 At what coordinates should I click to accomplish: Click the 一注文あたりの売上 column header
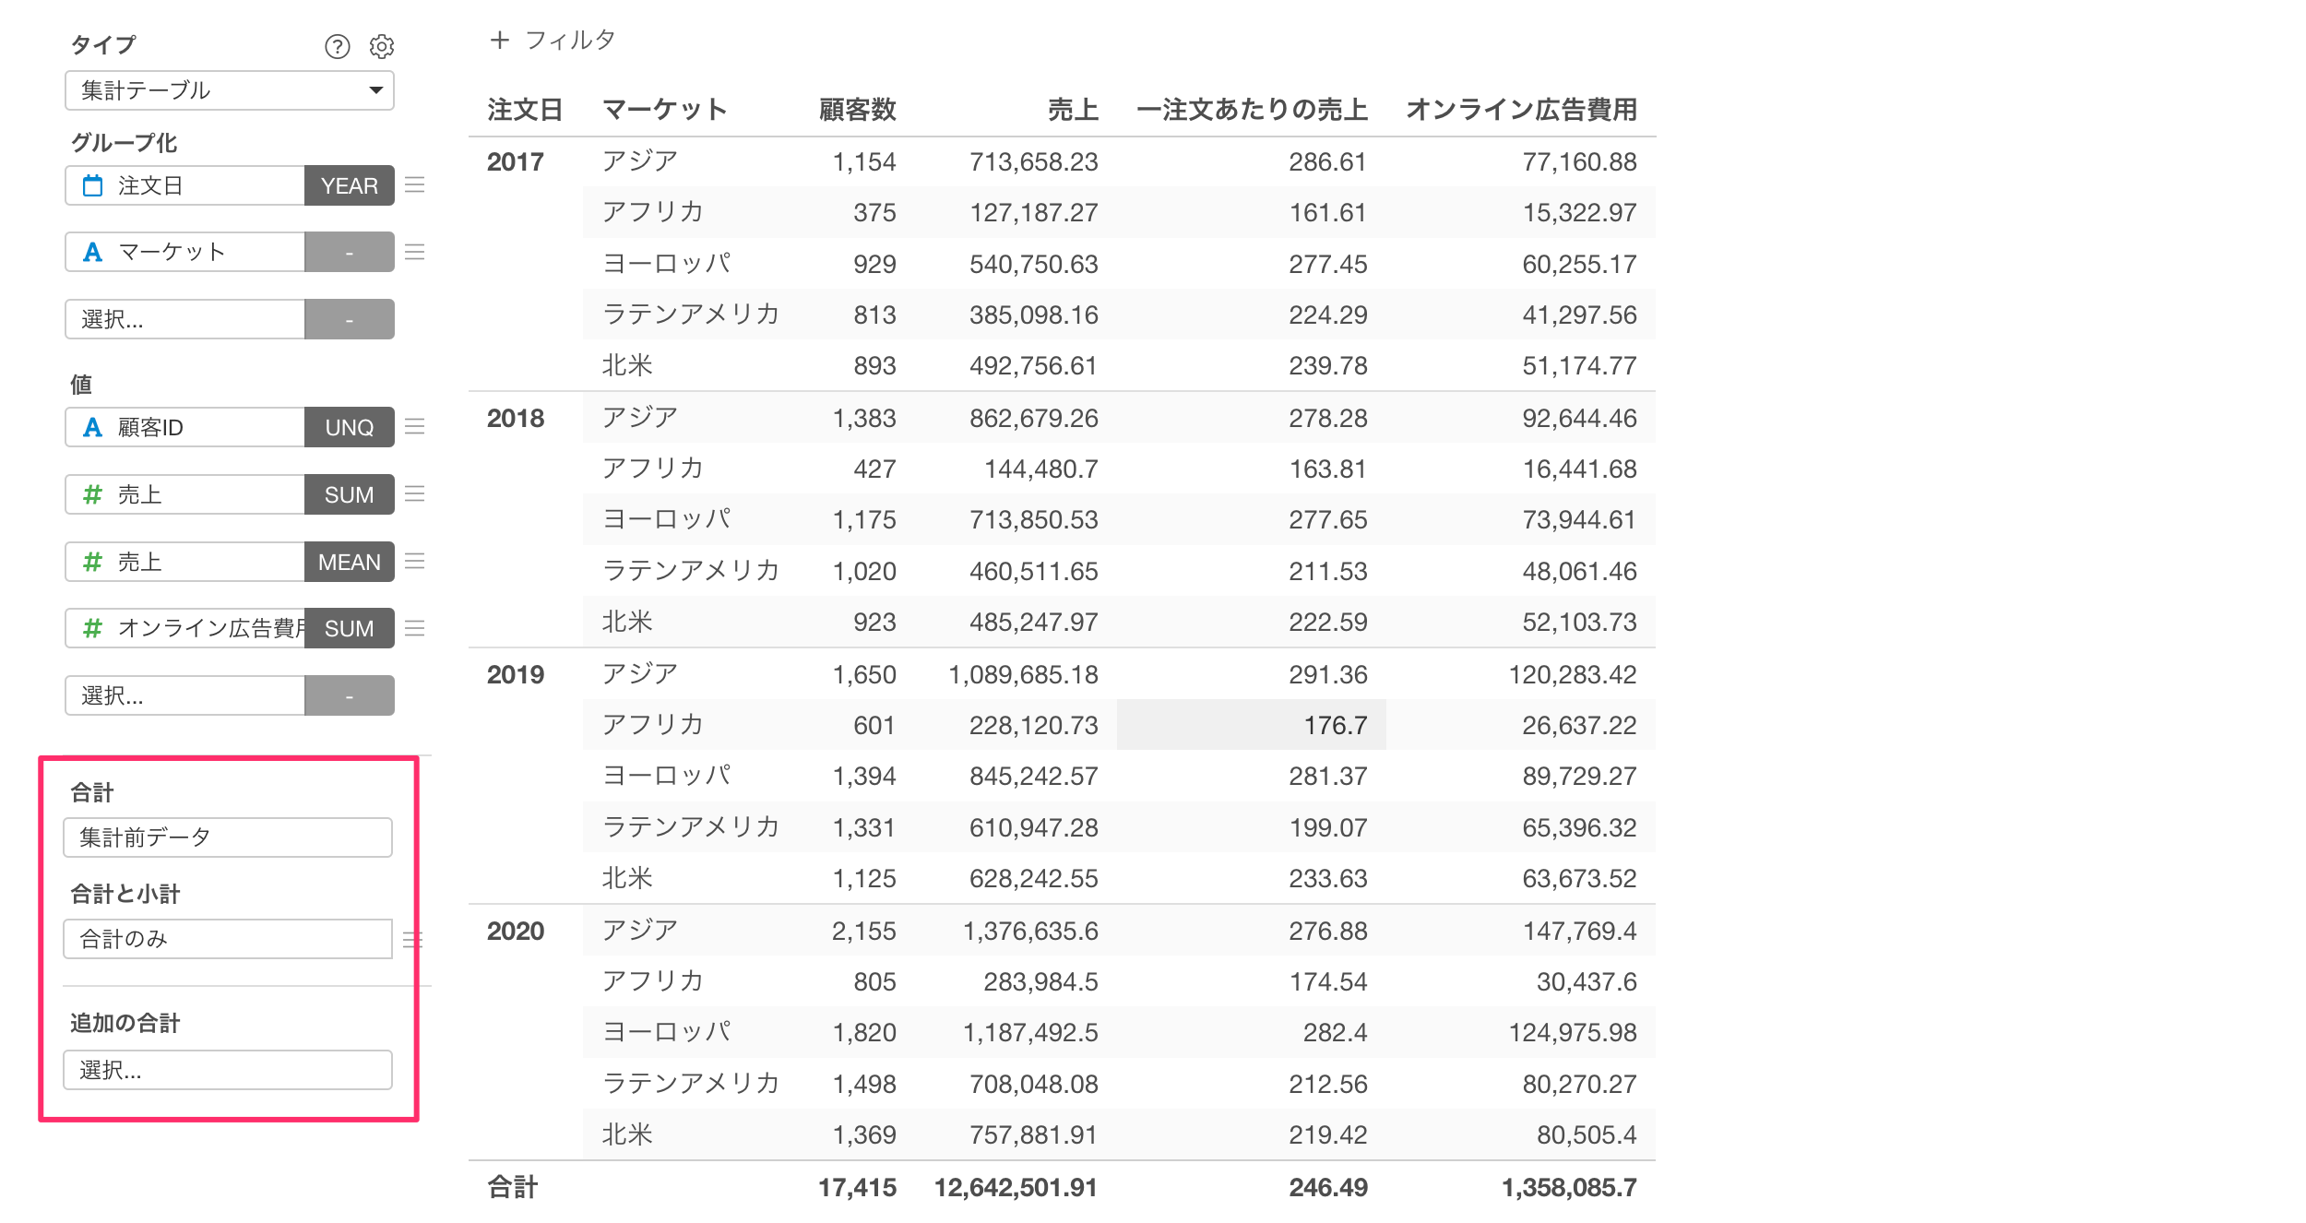click(x=1252, y=110)
